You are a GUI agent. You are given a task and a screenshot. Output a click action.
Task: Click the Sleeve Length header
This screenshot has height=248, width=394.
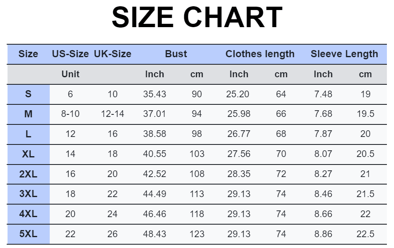[x=344, y=54]
